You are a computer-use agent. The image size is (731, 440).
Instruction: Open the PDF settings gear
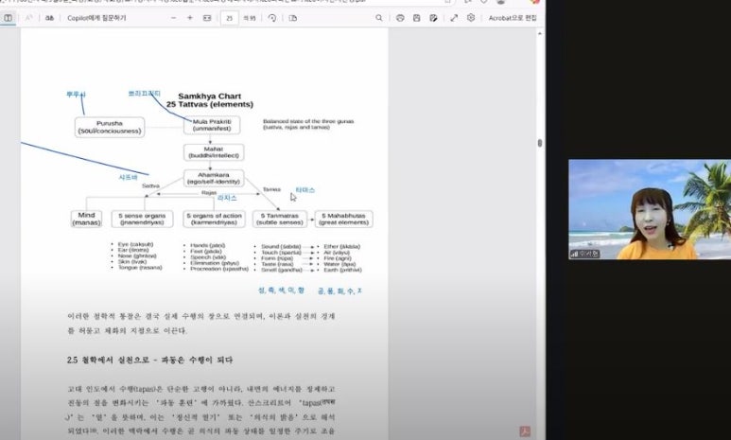(471, 18)
